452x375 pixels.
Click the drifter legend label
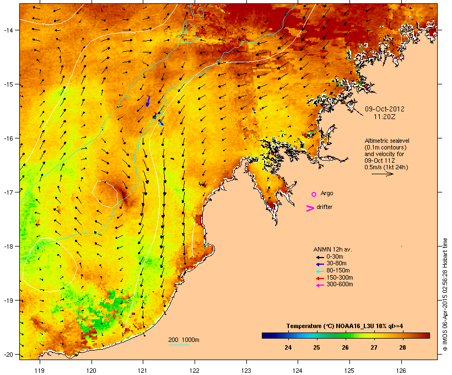[x=324, y=207]
